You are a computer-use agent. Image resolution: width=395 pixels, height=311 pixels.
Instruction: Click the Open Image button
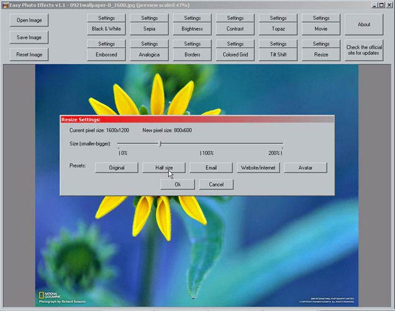click(29, 20)
